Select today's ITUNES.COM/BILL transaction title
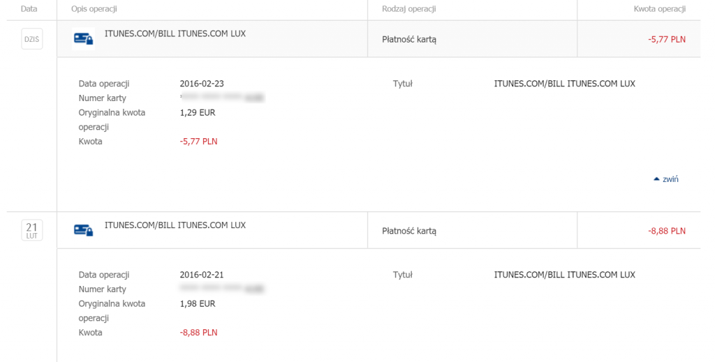This screenshot has height=362, width=715. pos(175,33)
